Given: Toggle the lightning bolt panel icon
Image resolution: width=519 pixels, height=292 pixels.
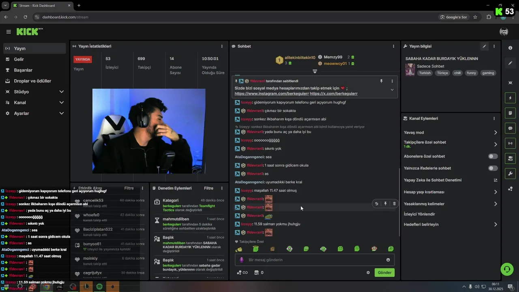Looking at the screenshot, I should coord(510,98).
